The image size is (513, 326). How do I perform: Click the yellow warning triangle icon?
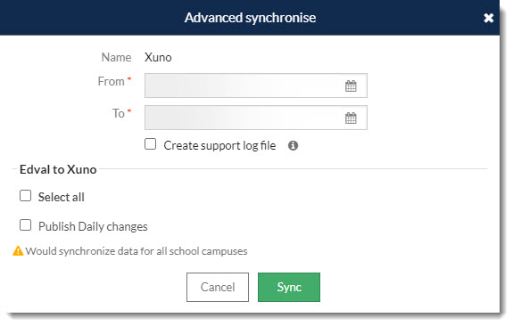pyautogui.click(x=18, y=251)
